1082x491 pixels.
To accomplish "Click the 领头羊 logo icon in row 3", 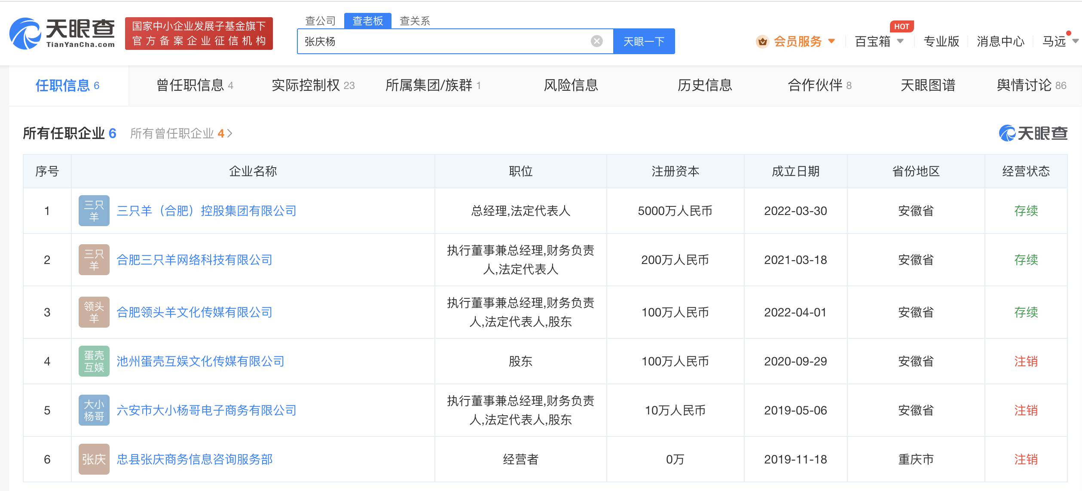I will [94, 312].
